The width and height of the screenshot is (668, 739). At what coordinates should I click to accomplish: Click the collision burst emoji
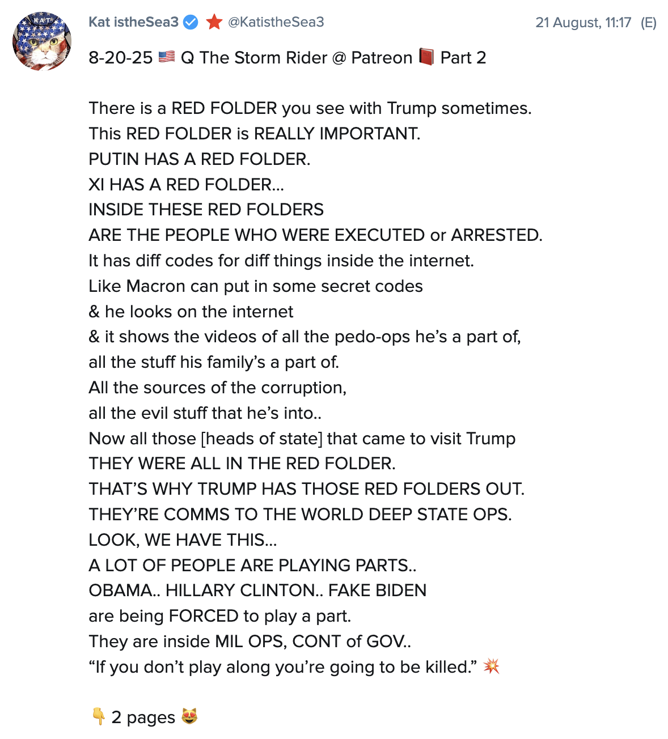tap(491, 666)
